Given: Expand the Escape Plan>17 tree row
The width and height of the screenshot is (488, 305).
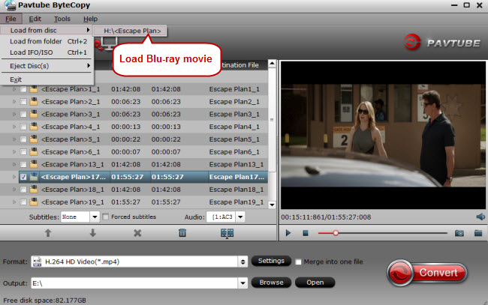Looking at the screenshot, I should 14,177.
